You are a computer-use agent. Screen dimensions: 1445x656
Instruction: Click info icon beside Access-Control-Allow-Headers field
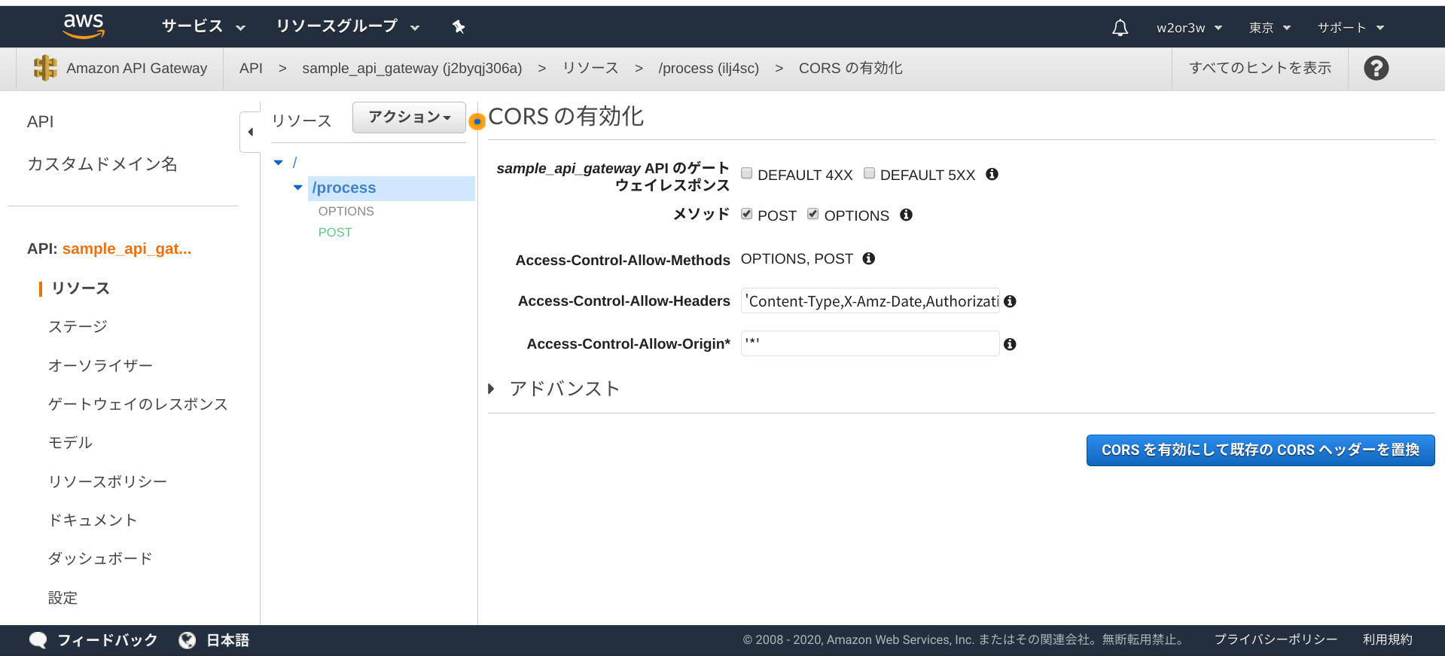[x=1010, y=301]
